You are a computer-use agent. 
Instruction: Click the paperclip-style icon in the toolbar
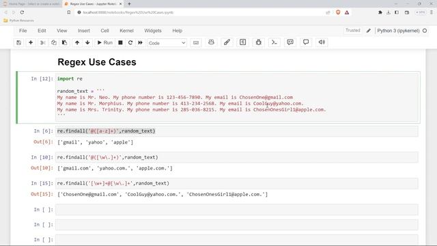pos(227,42)
